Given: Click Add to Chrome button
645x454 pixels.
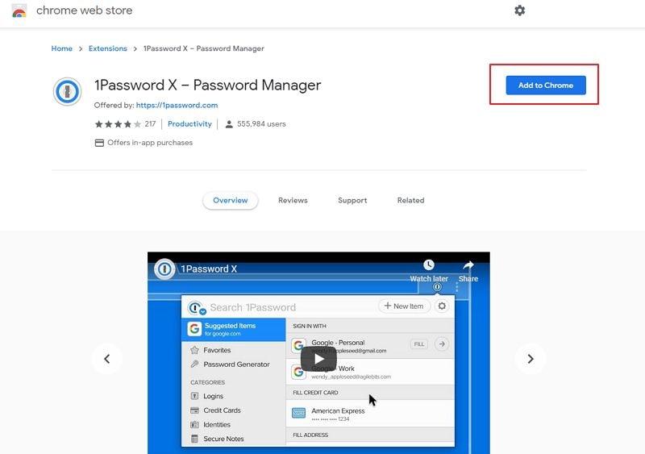Looking at the screenshot, I should click(546, 85).
